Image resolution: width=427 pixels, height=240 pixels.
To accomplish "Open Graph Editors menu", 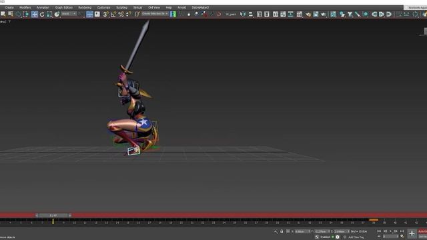I will pos(64,7).
